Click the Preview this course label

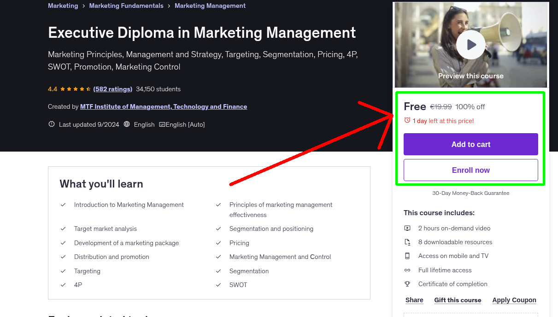[470, 76]
